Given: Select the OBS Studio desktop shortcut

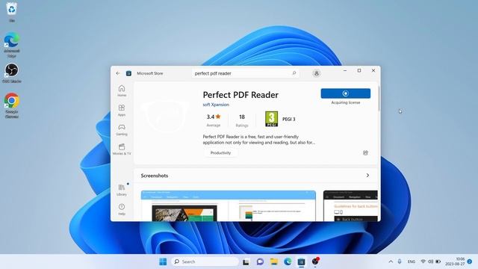Looking at the screenshot, I should tap(12, 73).
